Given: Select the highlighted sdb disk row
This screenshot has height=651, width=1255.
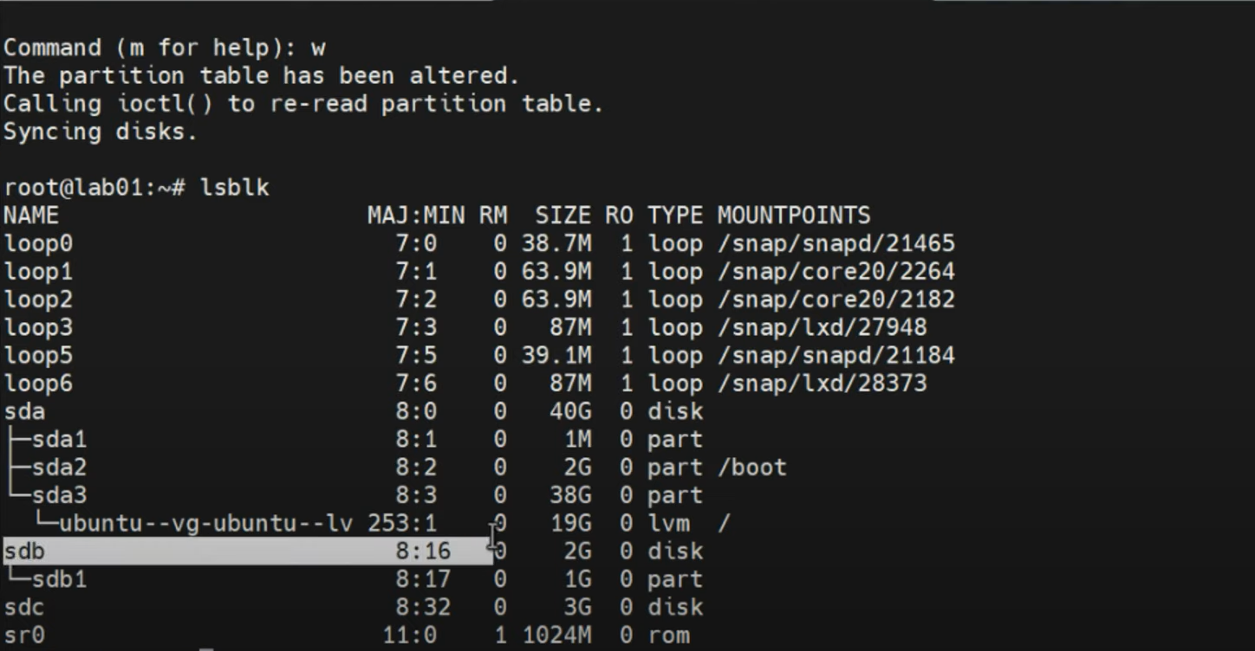Looking at the screenshot, I should (x=24, y=551).
